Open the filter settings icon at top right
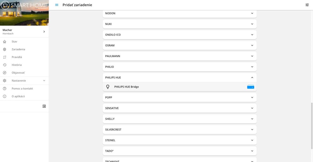 point(307,5)
